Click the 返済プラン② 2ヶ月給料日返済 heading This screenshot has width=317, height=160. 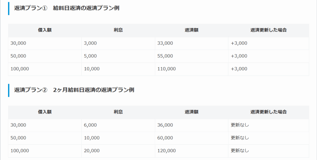coord(74,90)
